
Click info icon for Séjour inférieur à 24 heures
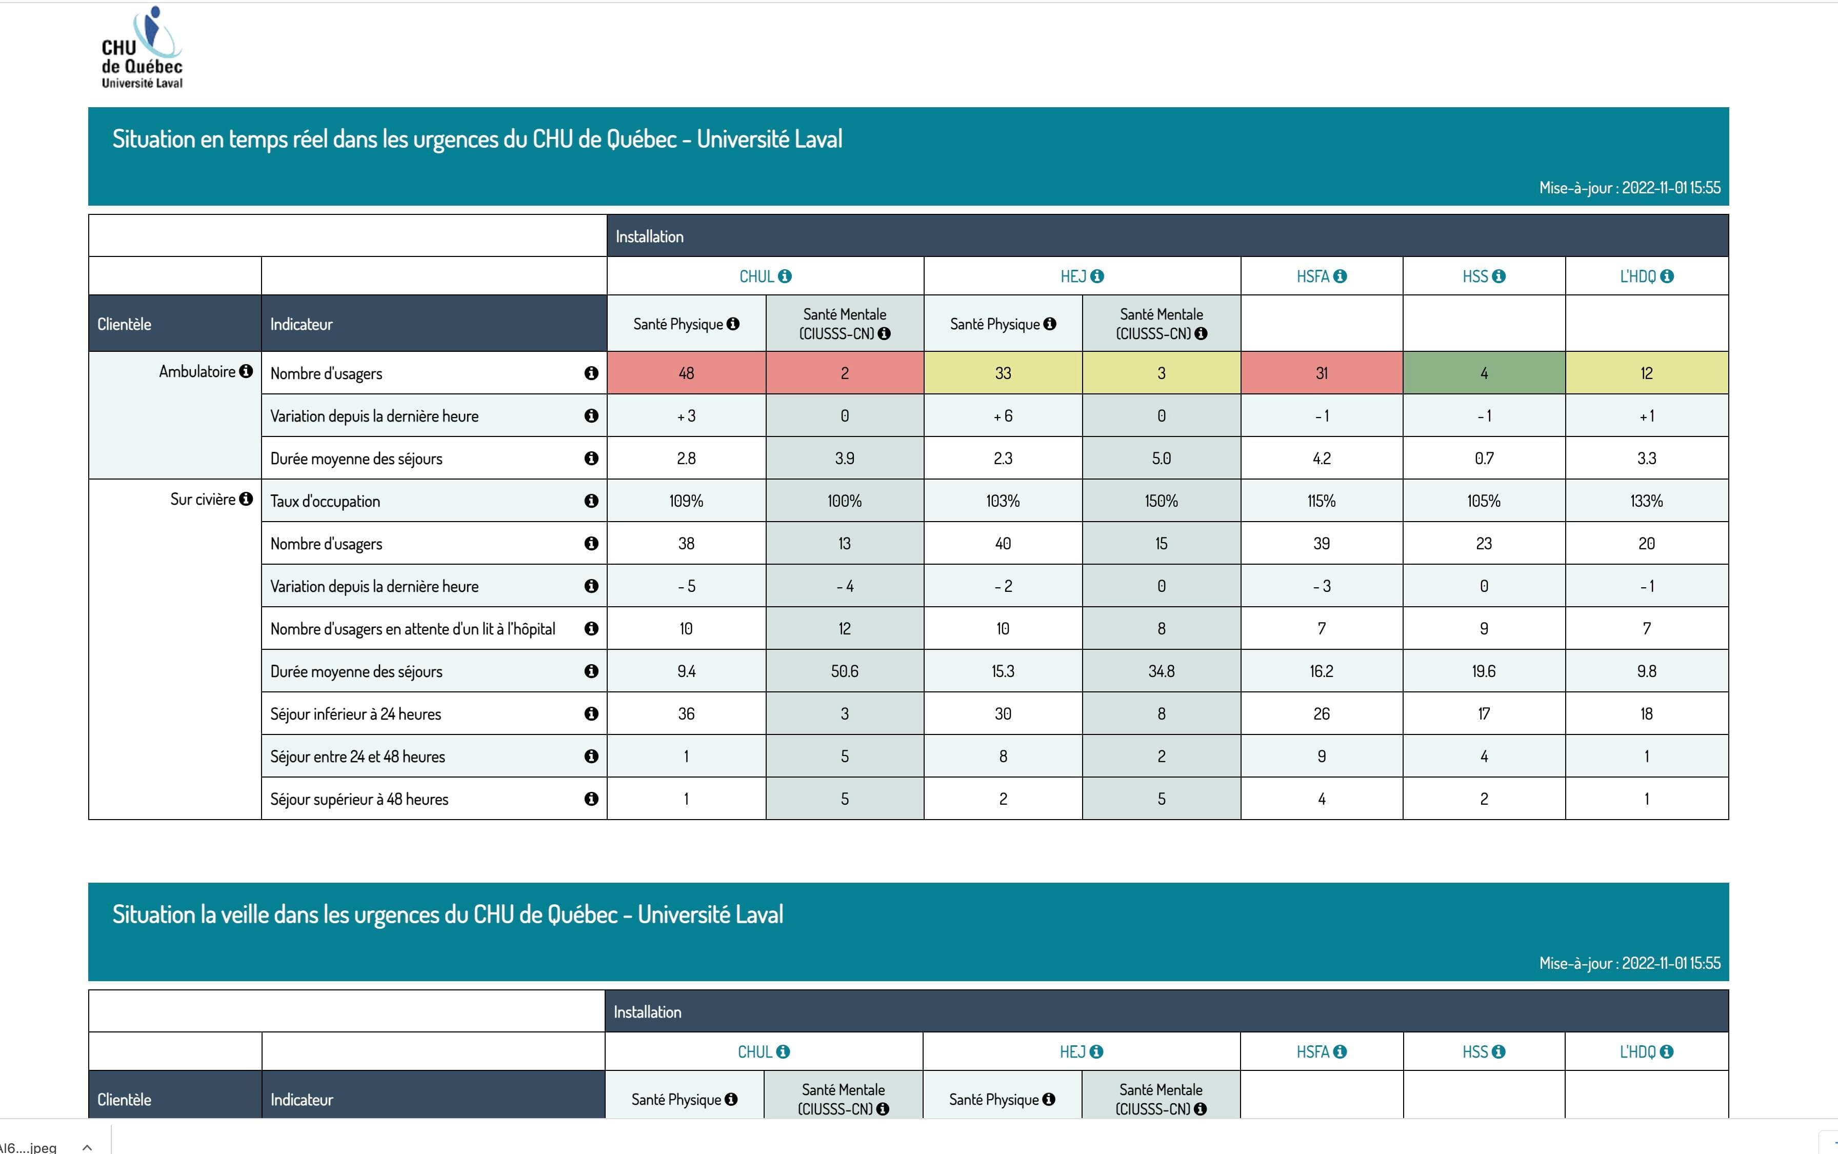591,713
